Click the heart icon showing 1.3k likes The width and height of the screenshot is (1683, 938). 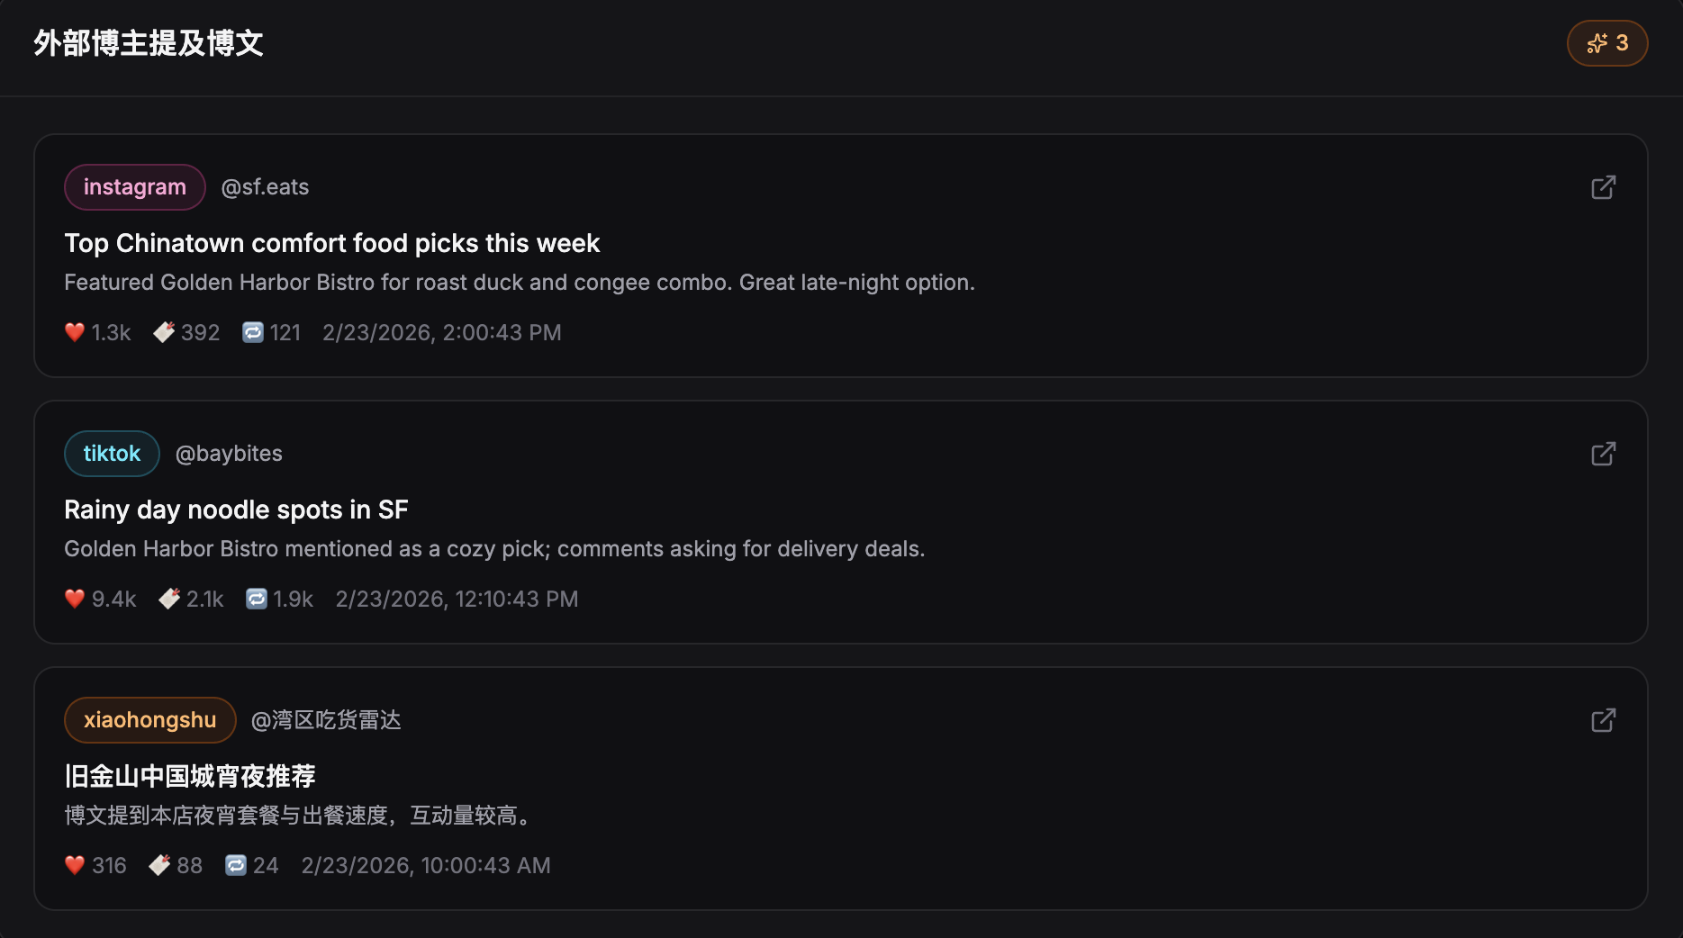75,332
